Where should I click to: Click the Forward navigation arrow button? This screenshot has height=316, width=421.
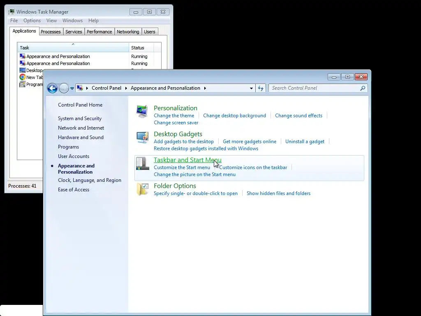64,88
